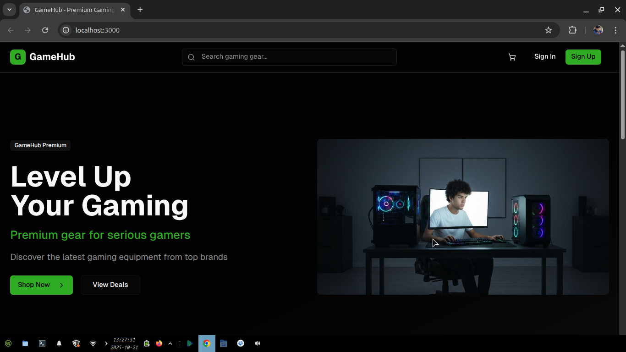
Task: Toggle the bookmark star for this page
Action: pyautogui.click(x=549, y=30)
